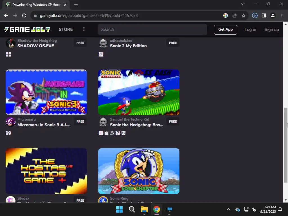Open File Explorer from taskbar
Image resolution: width=288 pixels, height=216 pixels.
(144, 209)
